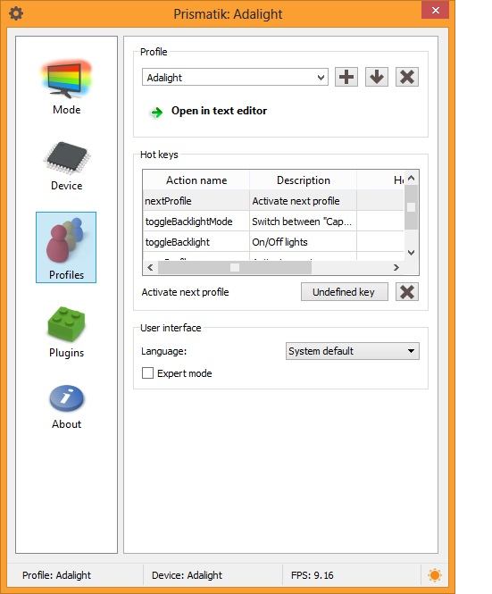Click the green arrow beside Open in text editor
The height and width of the screenshot is (594, 492).
(156, 113)
